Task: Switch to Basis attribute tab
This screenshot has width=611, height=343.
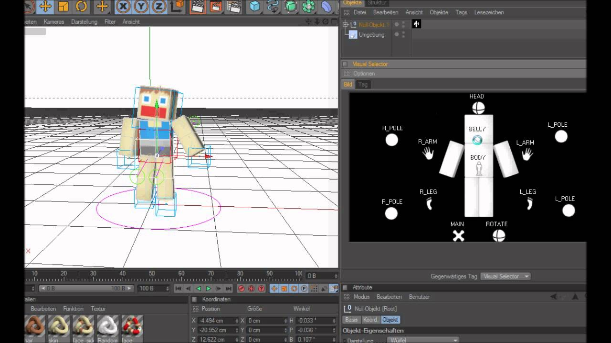Action: coord(351,320)
